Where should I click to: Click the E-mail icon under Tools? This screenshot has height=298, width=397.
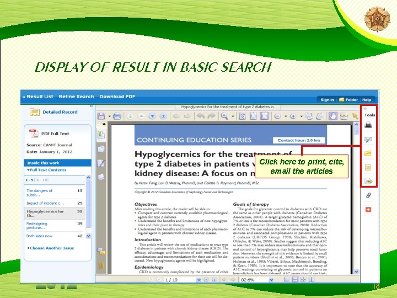pyautogui.click(x=368, y=140)
